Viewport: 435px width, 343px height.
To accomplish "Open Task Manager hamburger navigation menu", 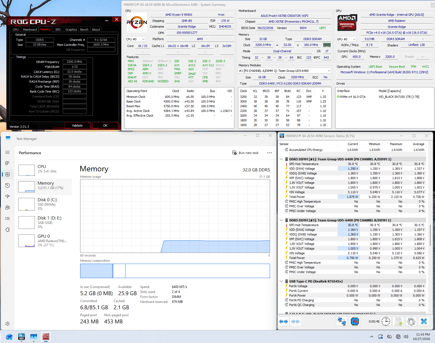I will pos(7,152).
